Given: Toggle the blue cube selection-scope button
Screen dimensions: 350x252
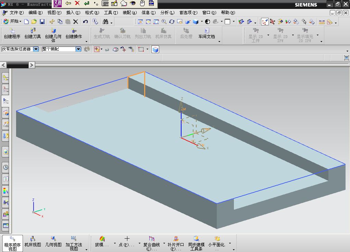Looking at the screenshot, I should click(x=155, y=49).
